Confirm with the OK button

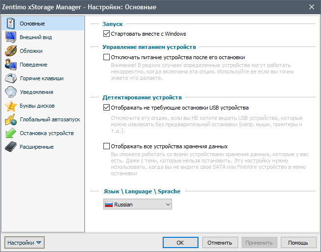(x=180, y=243)
